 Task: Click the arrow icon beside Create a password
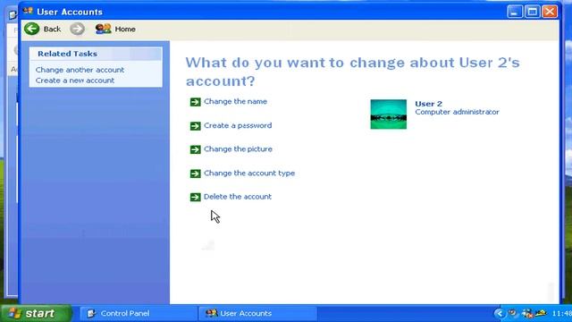[195, 126]
